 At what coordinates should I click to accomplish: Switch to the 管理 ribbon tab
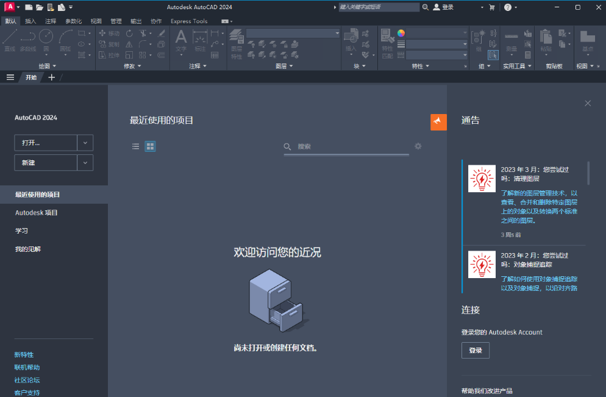(x=116, y=21)
